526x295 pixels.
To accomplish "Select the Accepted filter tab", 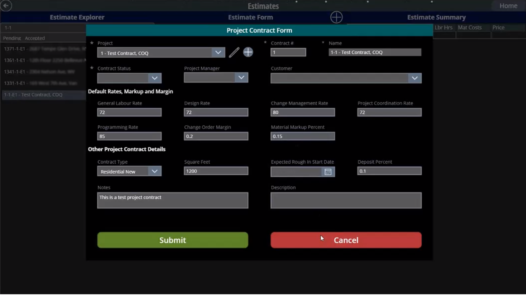I will (35, 38).
